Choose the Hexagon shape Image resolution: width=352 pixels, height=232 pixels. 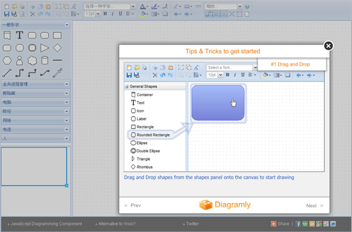point(7,60)
